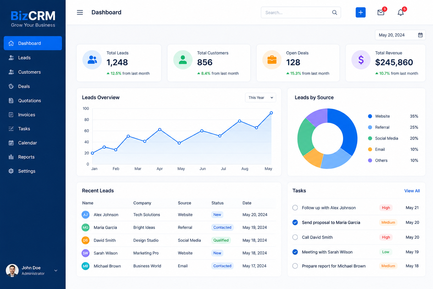Click the Qualified status badge for David Smith
The width and height of the screenshot is (433, 289).
pyautogui.click(x=221, y=240)
